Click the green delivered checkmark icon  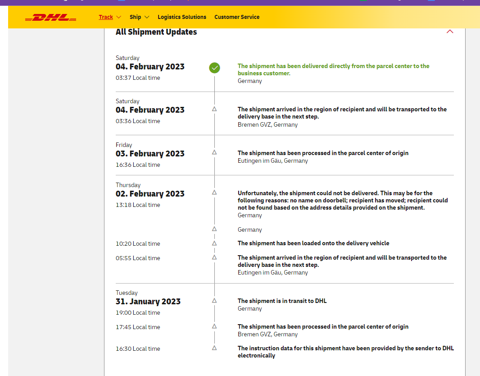(214, 68)
